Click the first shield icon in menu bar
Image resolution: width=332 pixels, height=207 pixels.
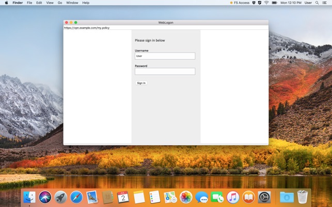(254, 3)
